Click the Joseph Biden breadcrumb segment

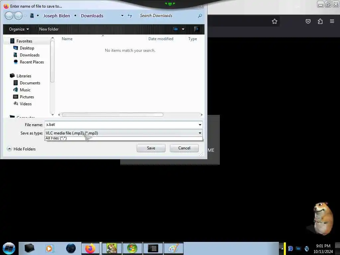[x=56, y=16]
